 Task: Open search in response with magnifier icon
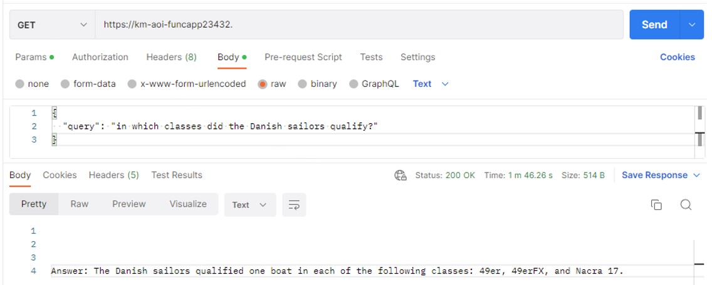click(x=686, y=205)
